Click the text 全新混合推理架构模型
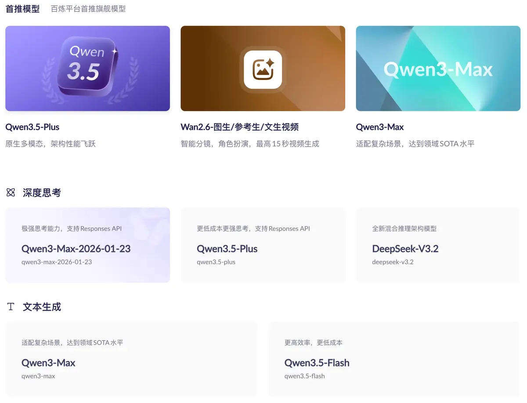Image resolution: width=527 pixels, height=403 pixels. pyautogui.click(x=404, y=229)
